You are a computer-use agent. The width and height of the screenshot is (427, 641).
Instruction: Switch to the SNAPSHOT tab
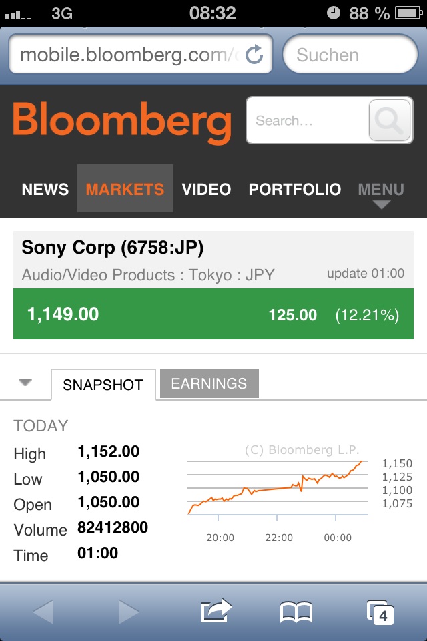pyautogui.click(x=103, y=385)
